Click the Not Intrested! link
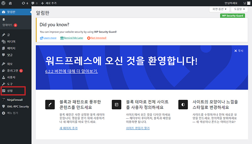252x144 pixels. coord(99,38)
